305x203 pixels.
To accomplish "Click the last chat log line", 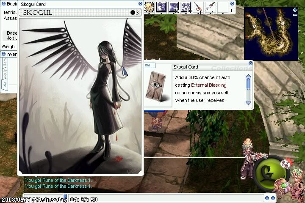I will point(59,186).
